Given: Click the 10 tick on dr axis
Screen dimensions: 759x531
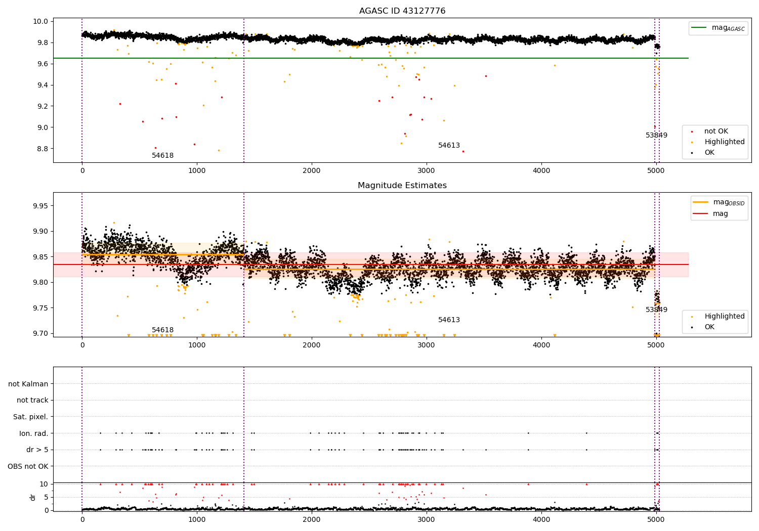Looking at the screenshot, I should 44,484.
